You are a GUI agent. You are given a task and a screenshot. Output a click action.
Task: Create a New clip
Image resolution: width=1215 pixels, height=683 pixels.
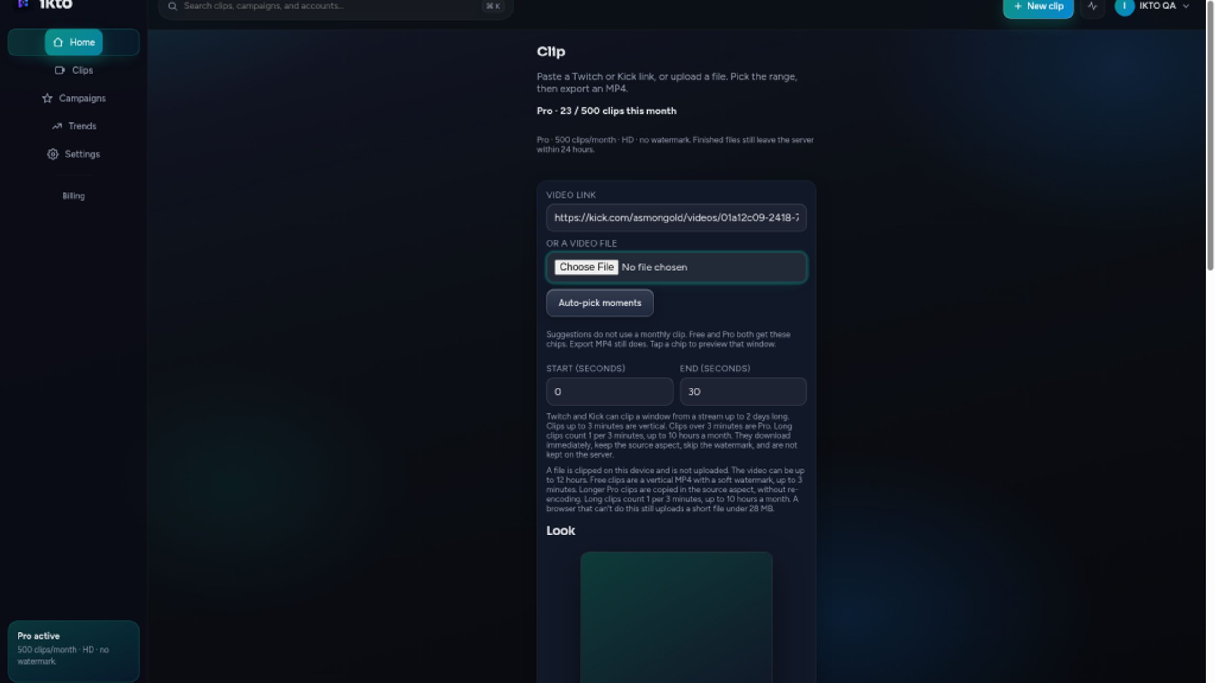1038,7
